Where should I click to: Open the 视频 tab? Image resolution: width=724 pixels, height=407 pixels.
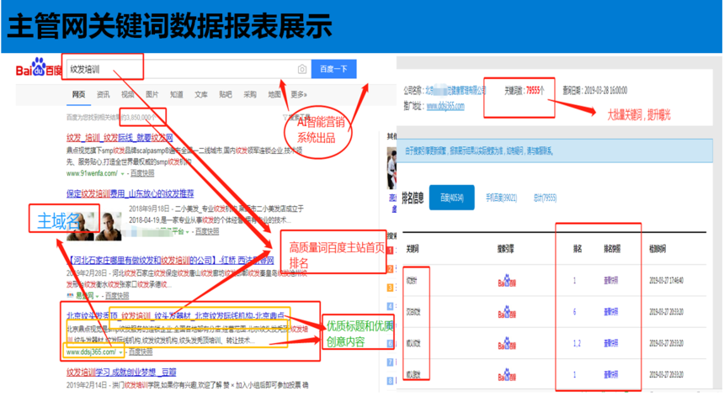point(127,94)
